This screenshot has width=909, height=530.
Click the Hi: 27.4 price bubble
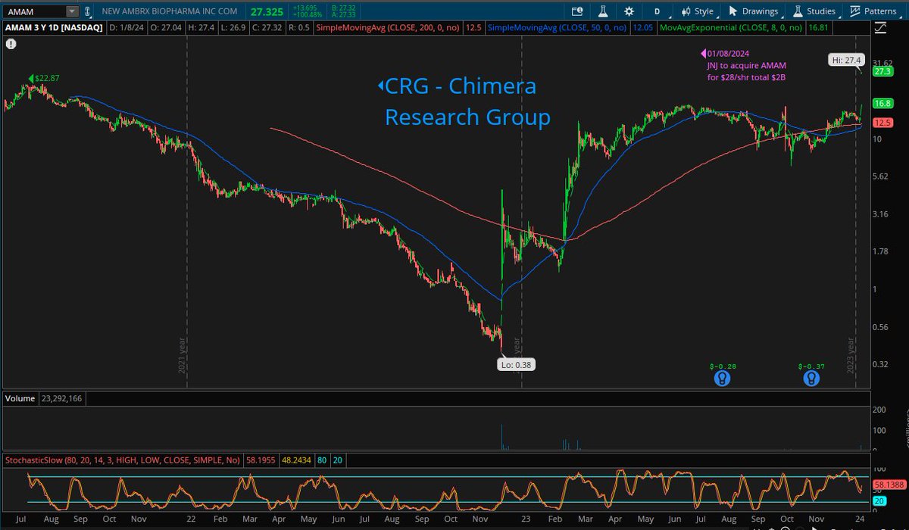tap(847, 59)
